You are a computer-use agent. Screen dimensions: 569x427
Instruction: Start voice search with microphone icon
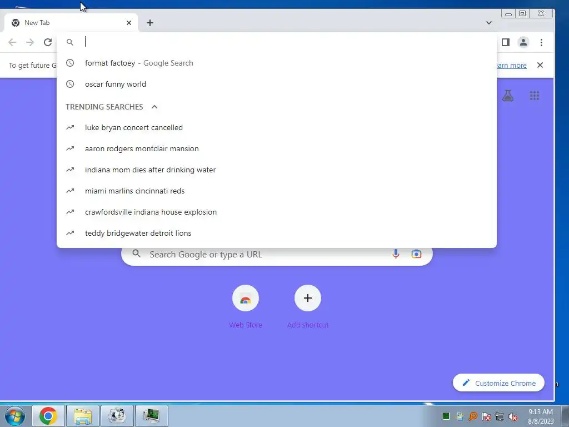(396, 254)
